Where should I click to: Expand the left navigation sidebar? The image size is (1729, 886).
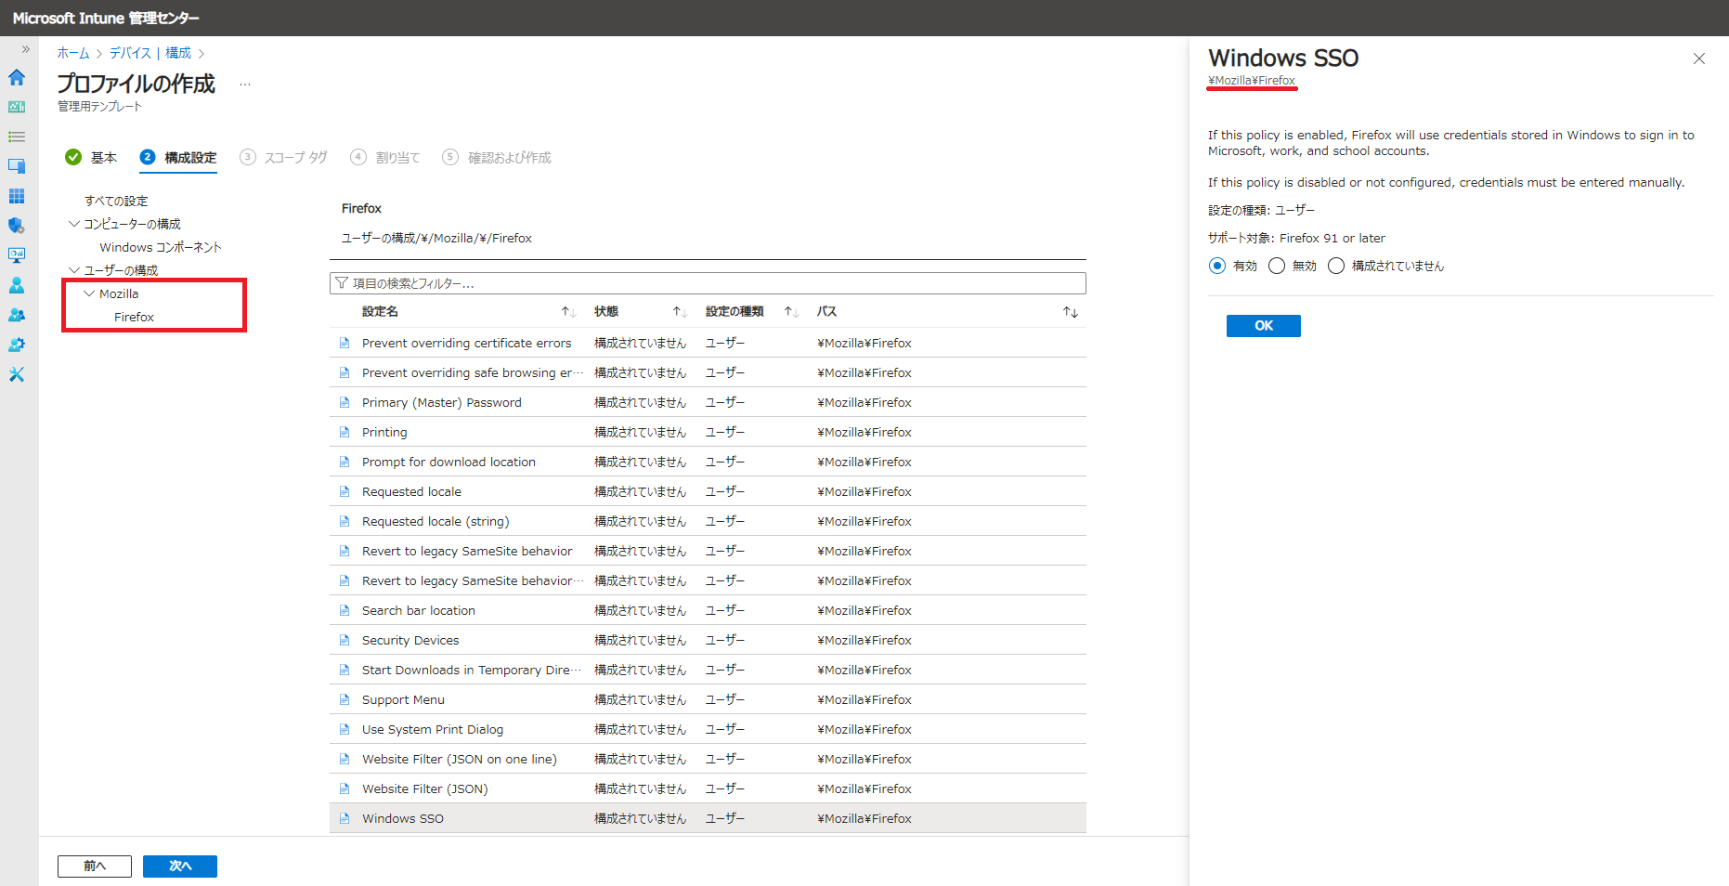tap(25, 49)
